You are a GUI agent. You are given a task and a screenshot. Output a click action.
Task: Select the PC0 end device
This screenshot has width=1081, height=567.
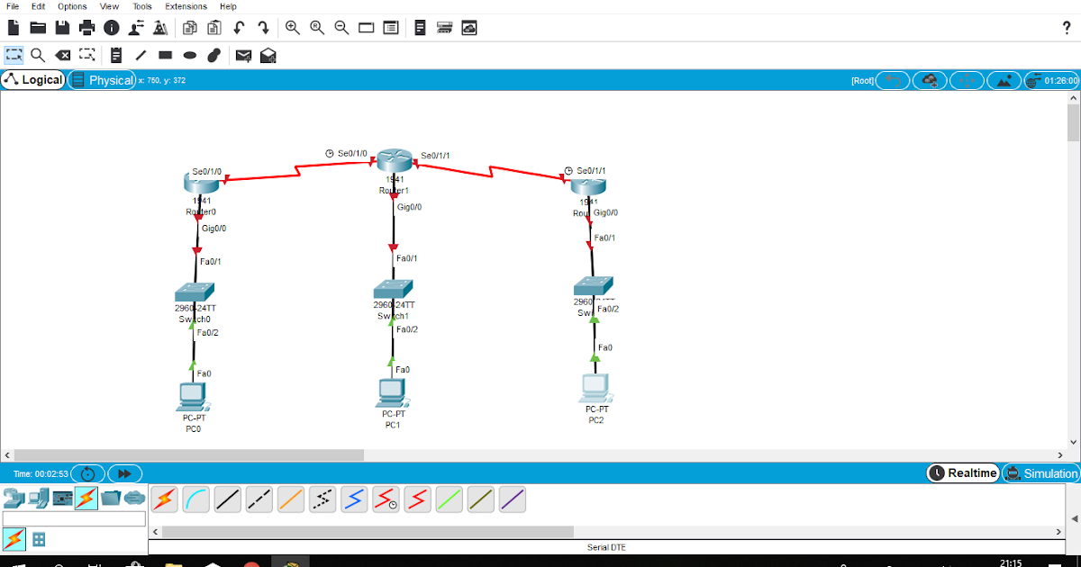192,396
